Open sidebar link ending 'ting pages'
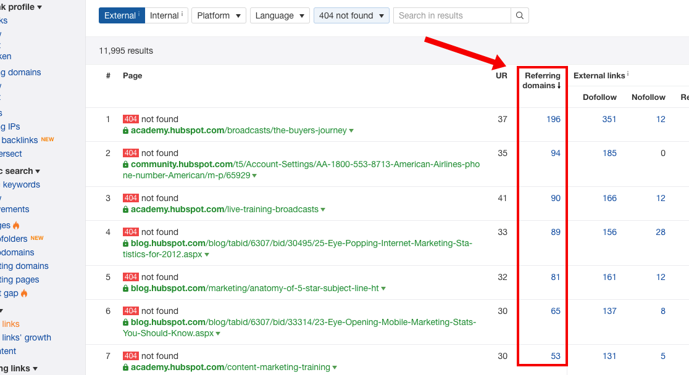Image resolution: width=689 pixels, height=375 pixels. 20,280
